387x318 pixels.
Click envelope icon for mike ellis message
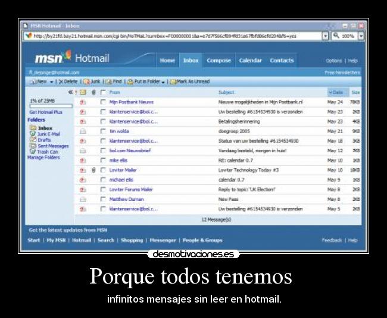tap(83, 160)
